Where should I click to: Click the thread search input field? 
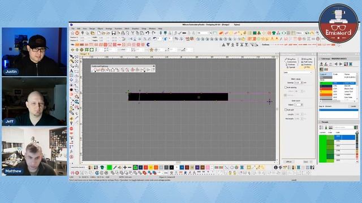coord(343,127)
